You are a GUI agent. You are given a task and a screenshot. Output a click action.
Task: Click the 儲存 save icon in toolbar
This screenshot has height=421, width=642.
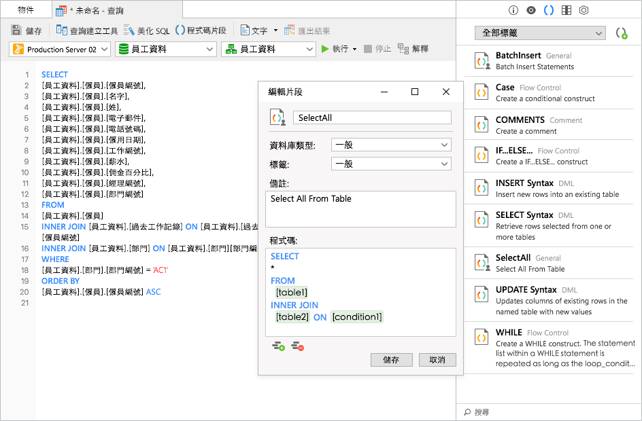point(16,31)
